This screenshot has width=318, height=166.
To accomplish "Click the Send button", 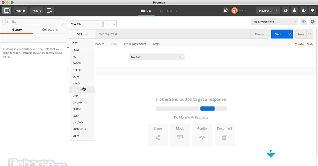I will (x=278, y=34).
